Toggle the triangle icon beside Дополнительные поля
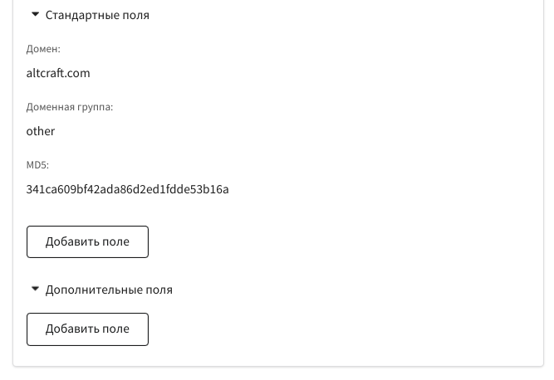Image resolution: width=554 pixels, height=380 pixels. (35, 289)
